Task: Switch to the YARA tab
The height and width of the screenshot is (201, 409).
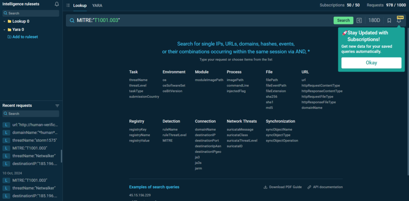Action: coord(97,6)
